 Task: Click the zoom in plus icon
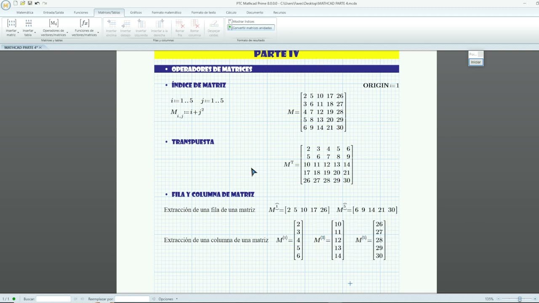coord(536,299)
